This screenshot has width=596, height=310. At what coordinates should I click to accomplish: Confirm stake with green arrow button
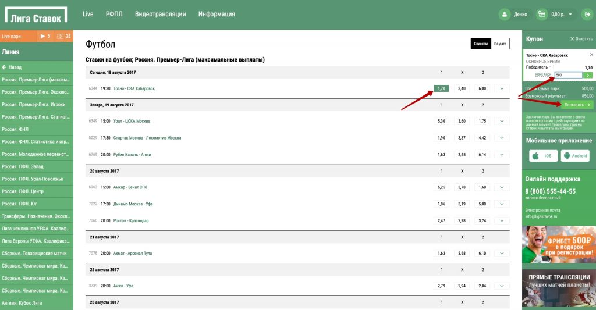588,75
